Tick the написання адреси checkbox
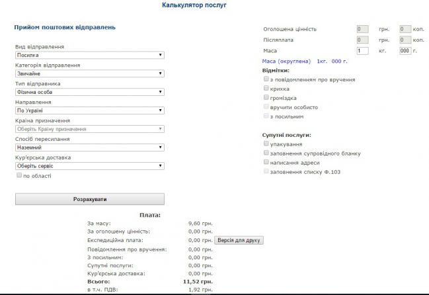Viewport: 429px width, 295px height. (266, 162)
